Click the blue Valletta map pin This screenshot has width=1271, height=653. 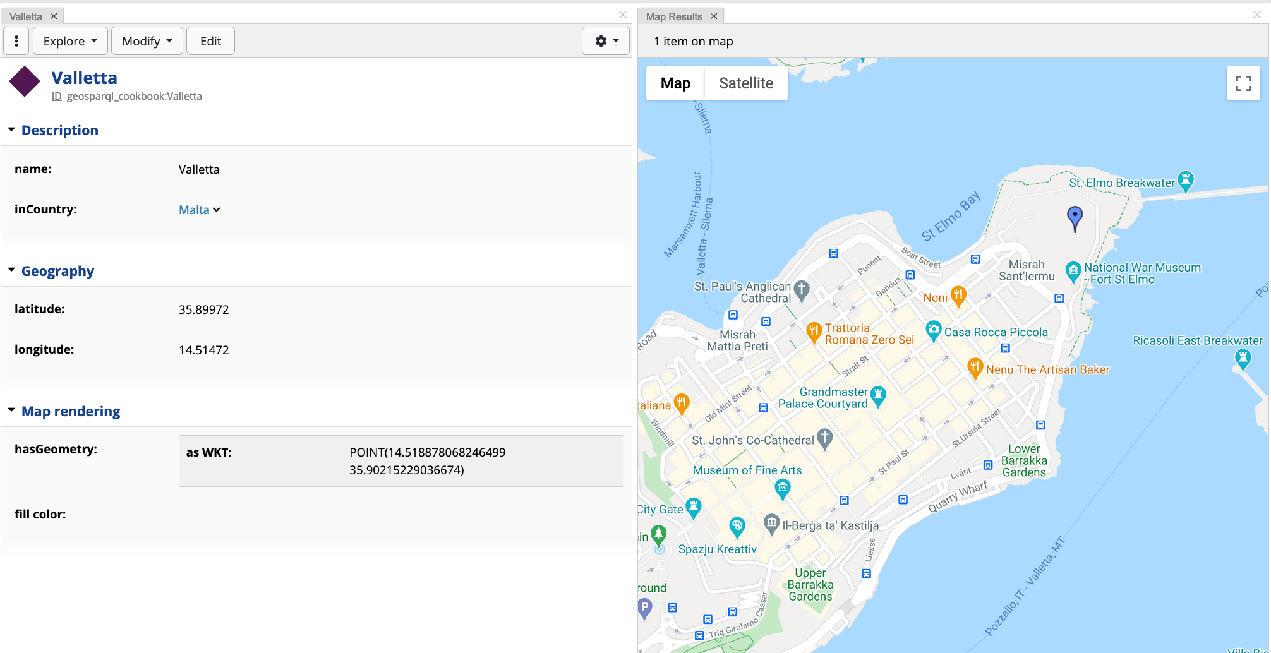pos(1074,217)
